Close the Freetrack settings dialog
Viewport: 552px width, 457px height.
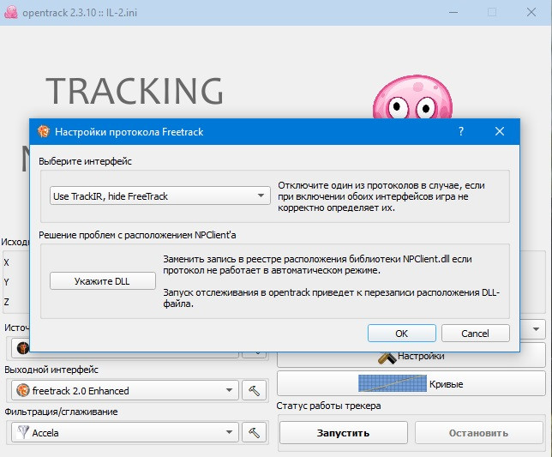click(500, 131)
